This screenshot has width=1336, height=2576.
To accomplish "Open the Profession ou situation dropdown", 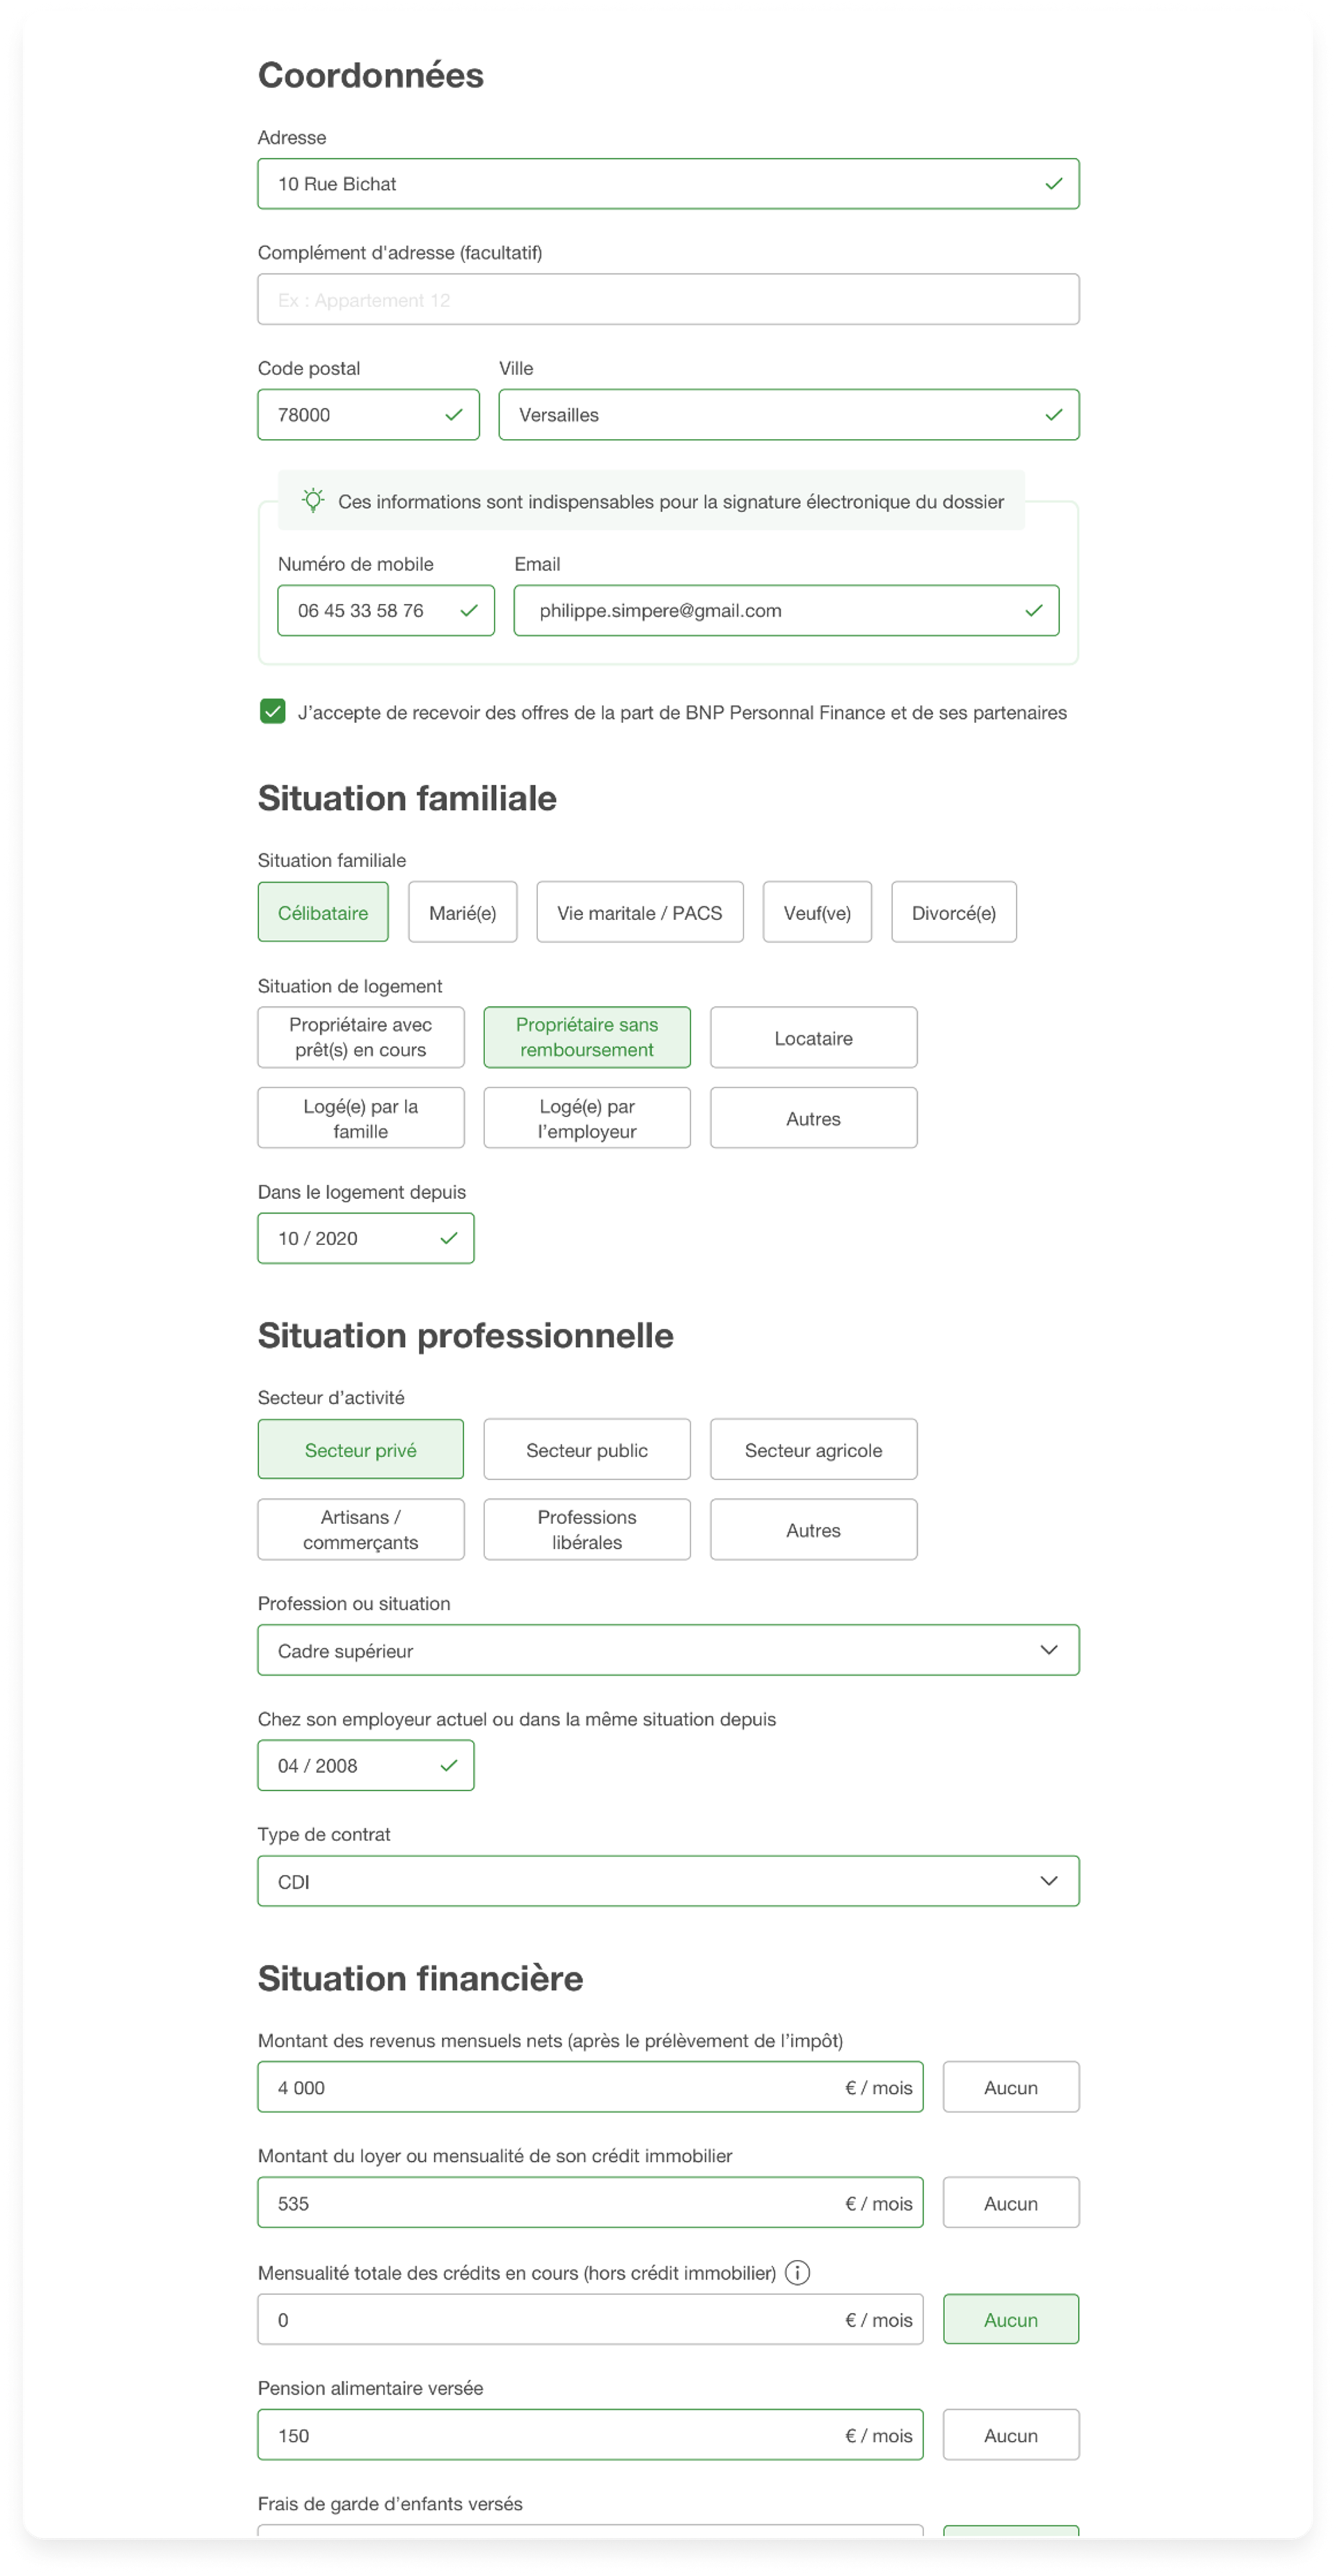I will pyautogui.click(x=668, y=1650).
